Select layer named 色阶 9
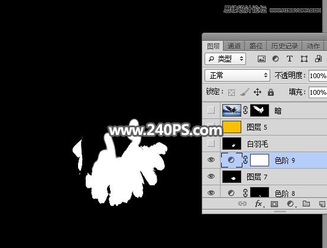This screenshot has width=327, height=248. tap(284, 160)
